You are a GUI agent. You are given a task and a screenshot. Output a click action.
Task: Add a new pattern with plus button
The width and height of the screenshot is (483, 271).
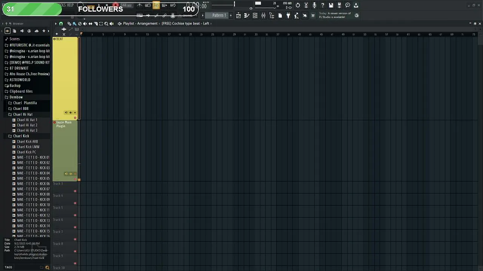pyautogui.click(x=231, y=15)
